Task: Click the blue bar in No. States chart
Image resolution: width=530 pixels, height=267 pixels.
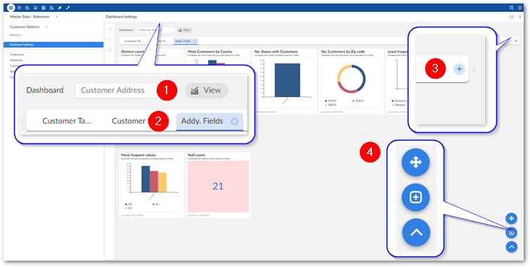Action: coord(287,80)
